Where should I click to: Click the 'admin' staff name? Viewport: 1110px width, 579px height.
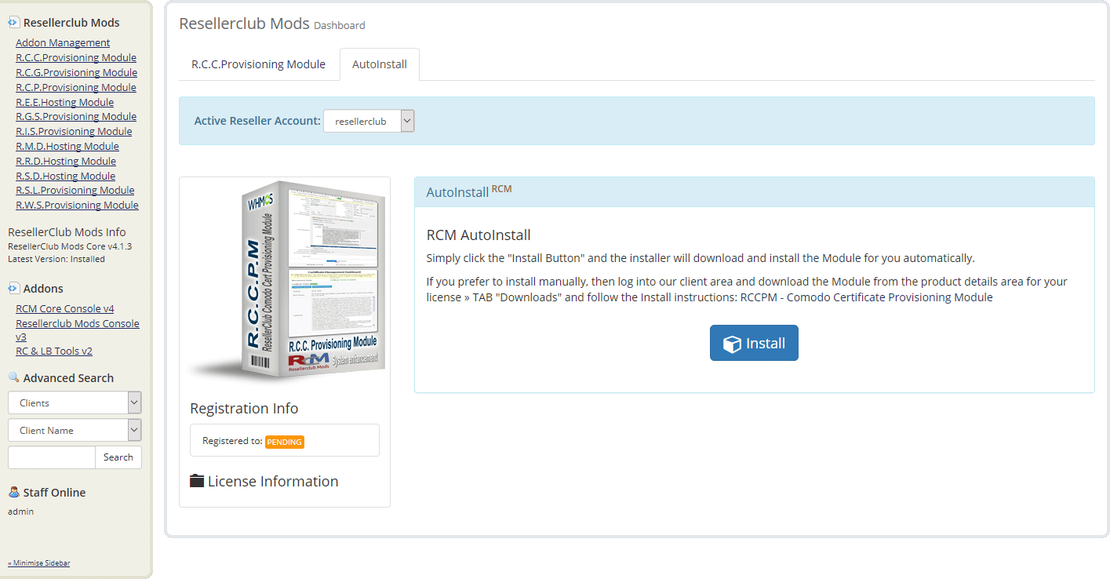[20, 512]
